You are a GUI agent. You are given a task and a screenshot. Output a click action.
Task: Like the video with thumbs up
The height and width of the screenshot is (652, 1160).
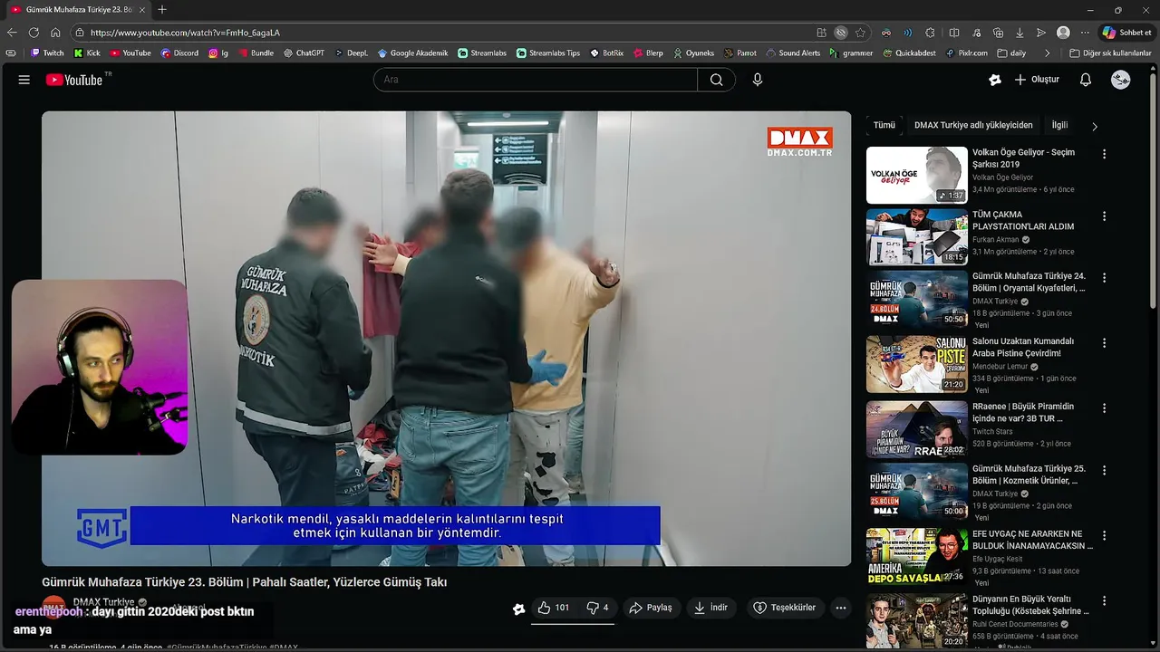[x=553, y=608]
